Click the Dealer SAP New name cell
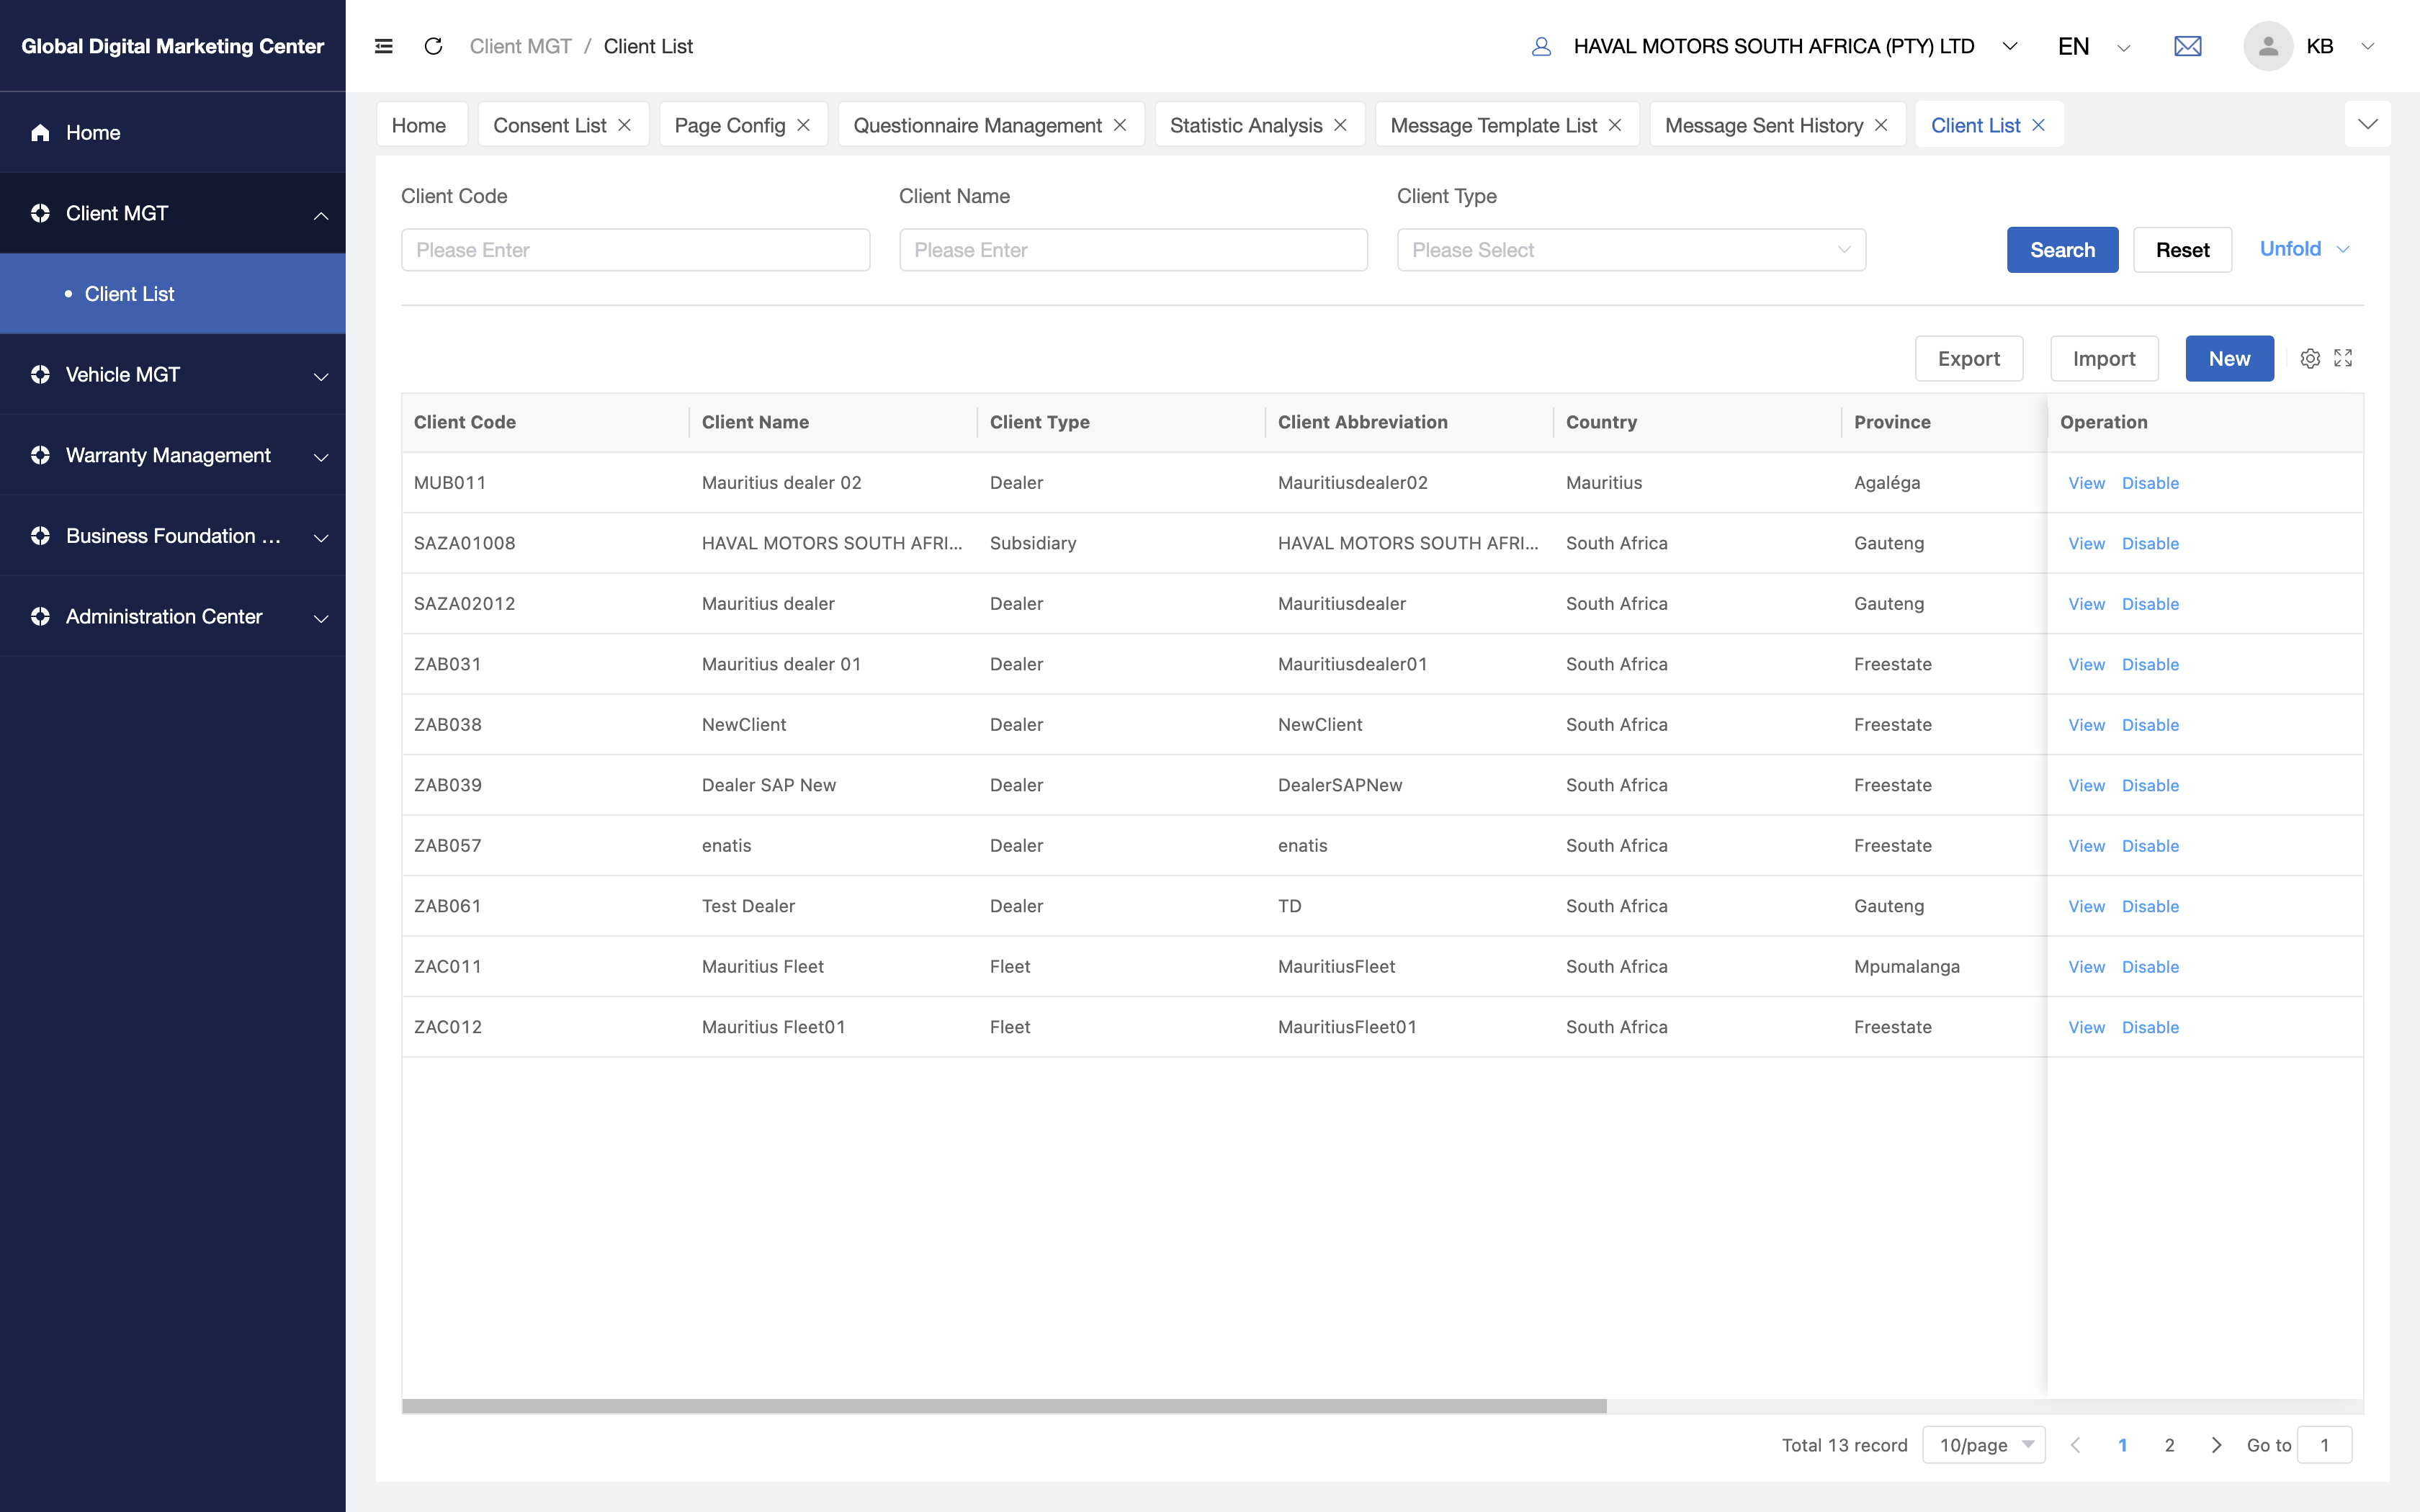 769,785
